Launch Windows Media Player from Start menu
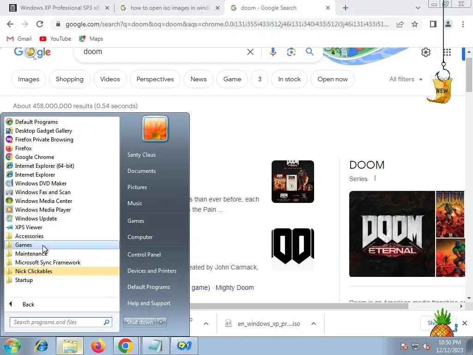473x355 pixels. click(62, 209)
